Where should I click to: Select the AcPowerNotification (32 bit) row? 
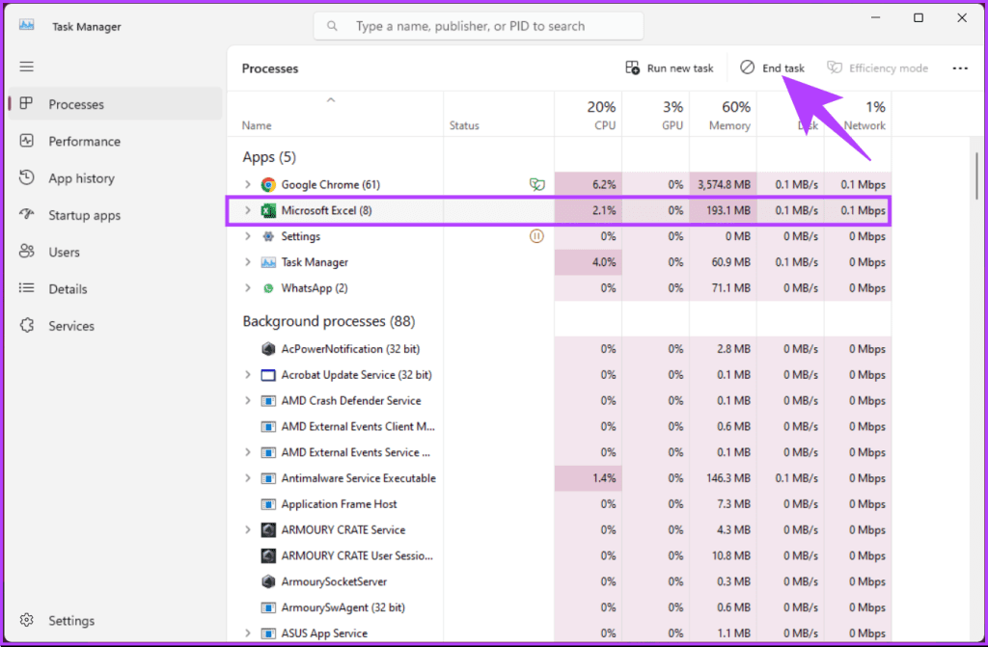click(559, 349)
